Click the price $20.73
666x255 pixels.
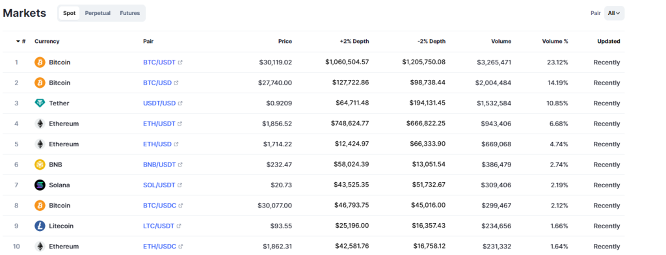[x=282, y=185]
